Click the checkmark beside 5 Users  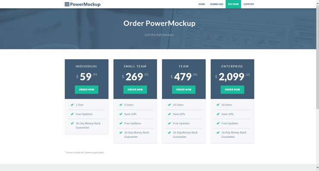121,105
